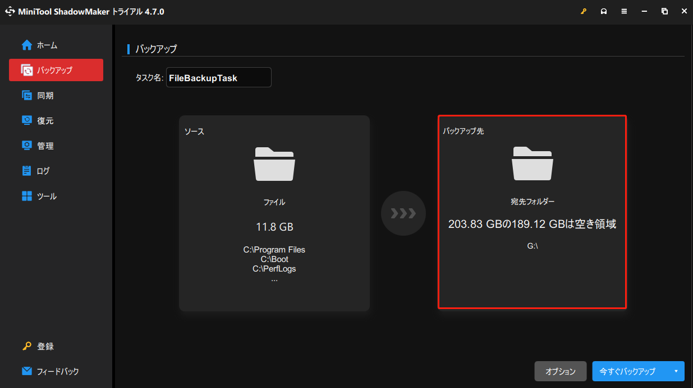Viewport: 693px width, 388px height.
Task: Click the バックアップ先 panel card
Action: click(532, 212)
